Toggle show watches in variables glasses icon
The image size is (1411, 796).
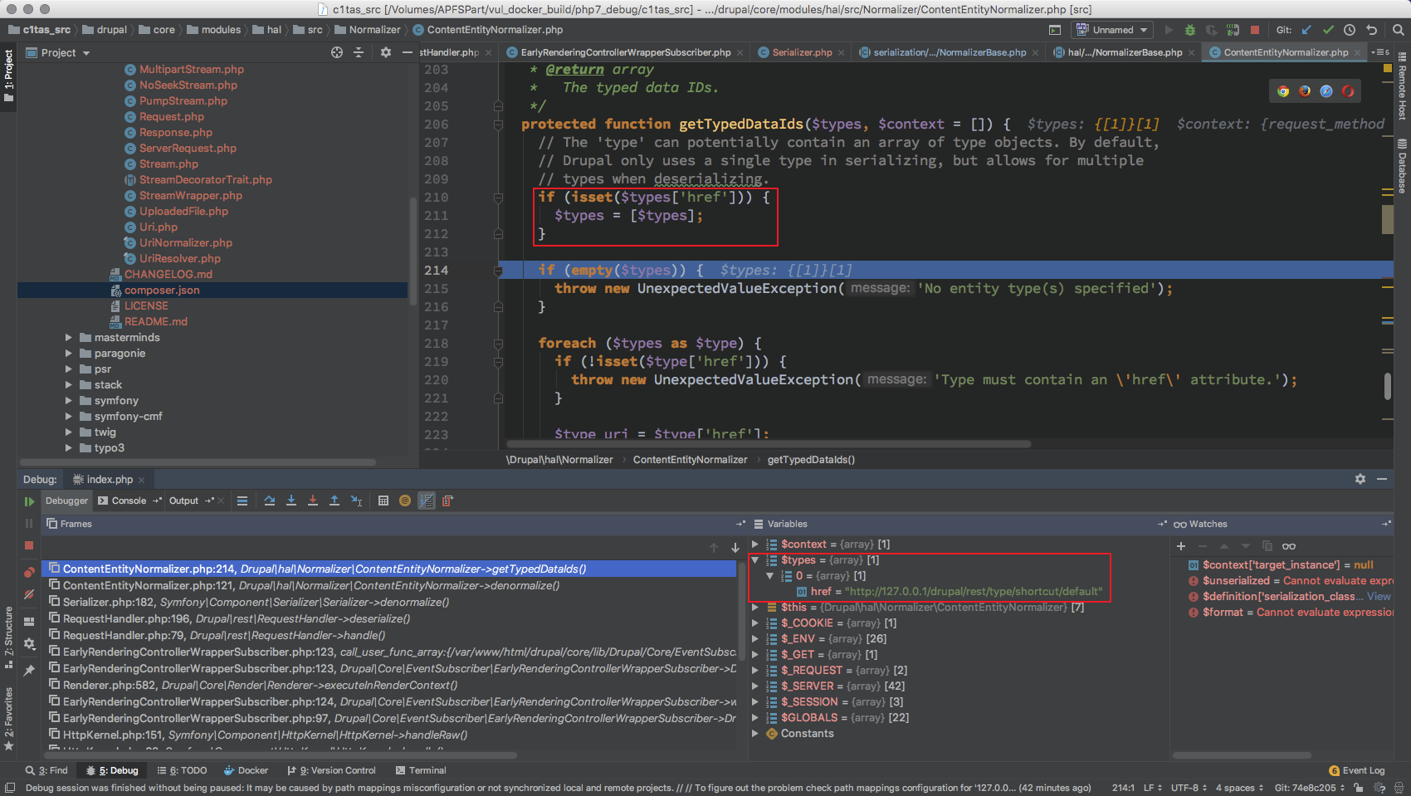(x=1288, y=546)
